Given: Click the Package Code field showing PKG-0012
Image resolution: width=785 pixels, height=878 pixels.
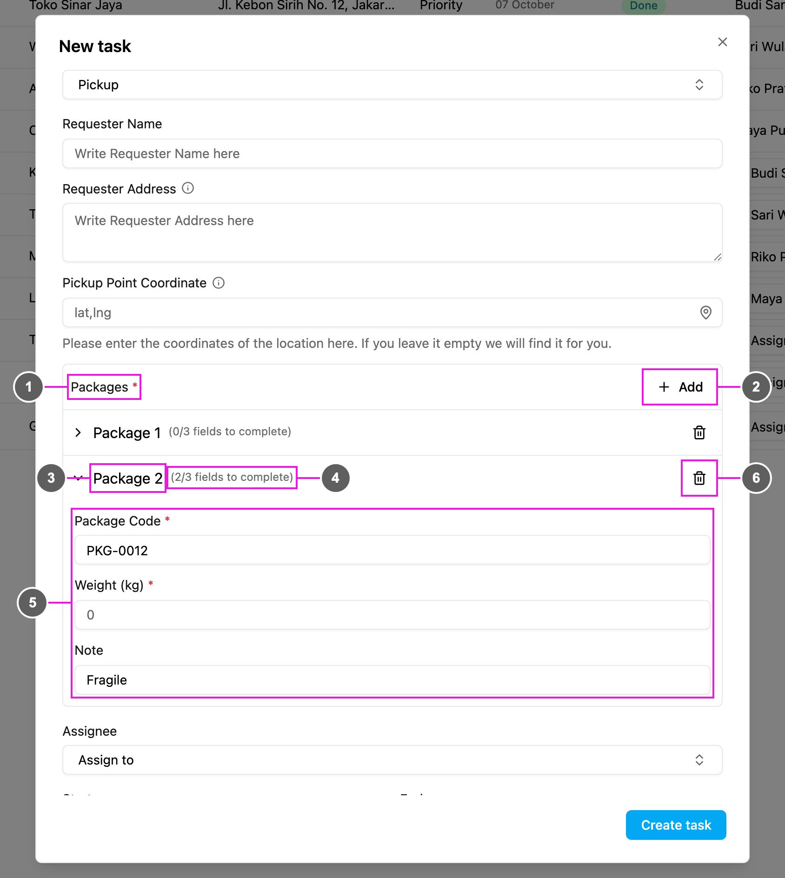Looking at the screenshot, I should pos(392,551).
